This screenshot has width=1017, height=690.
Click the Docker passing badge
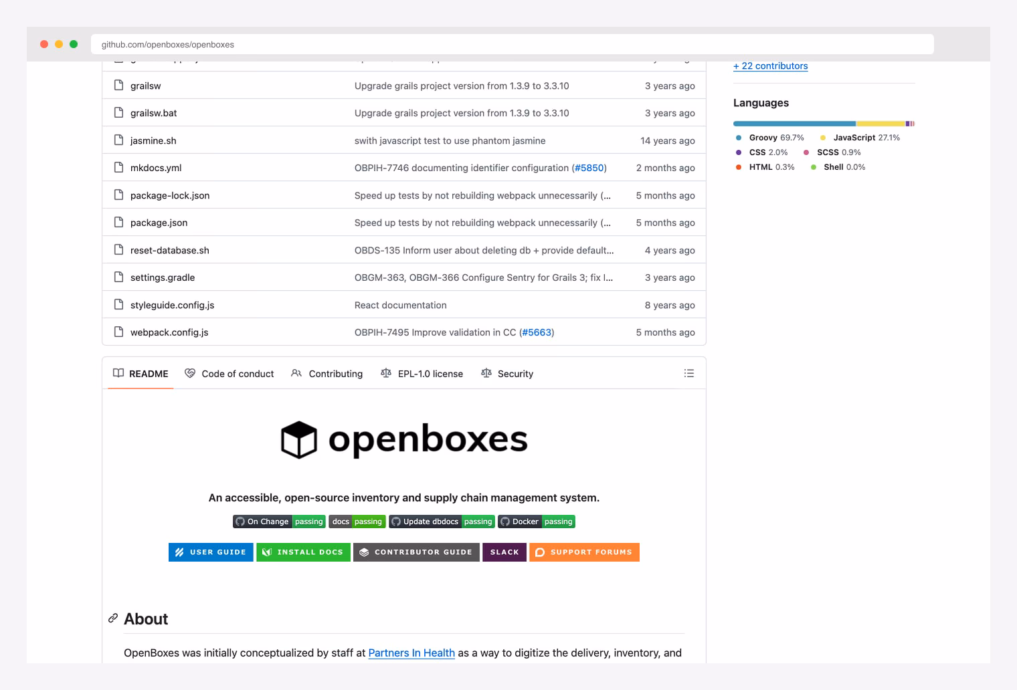537,522
